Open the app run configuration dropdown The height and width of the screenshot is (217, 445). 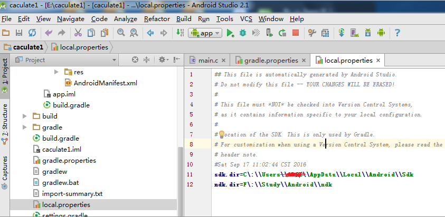(205, 33)
